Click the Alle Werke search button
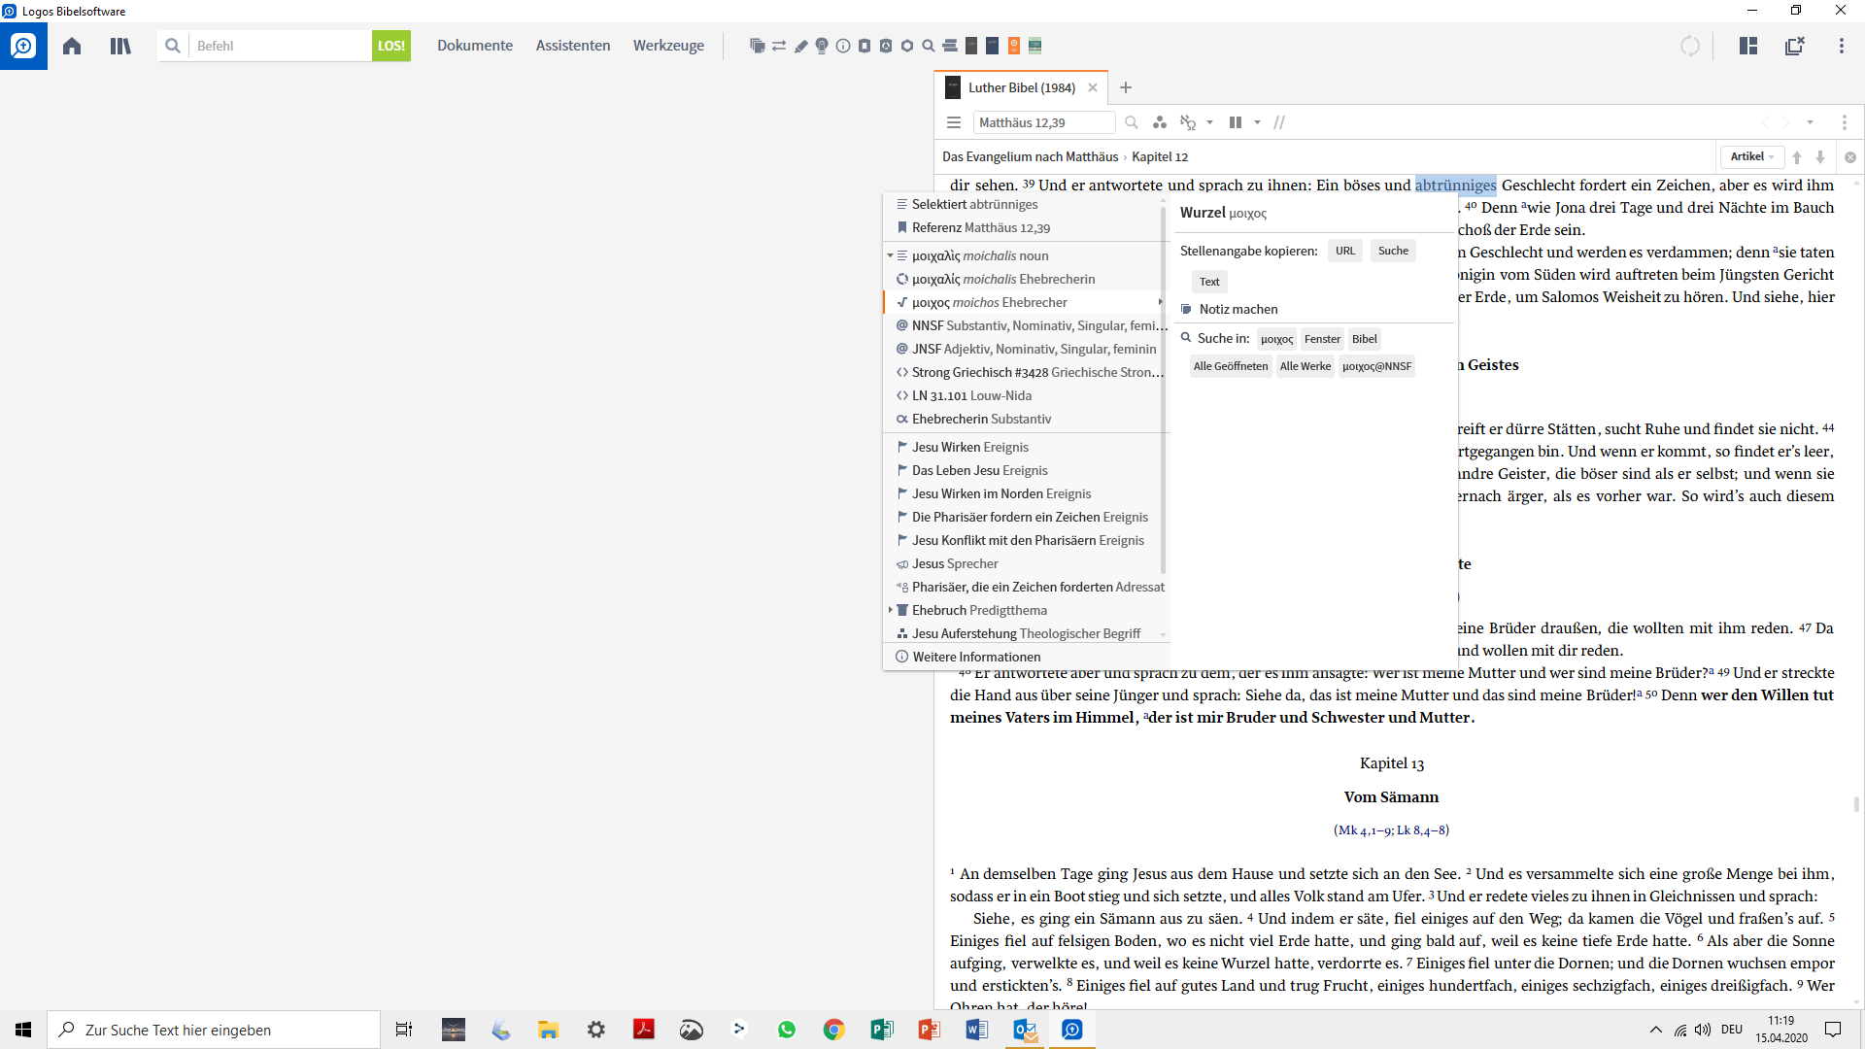The width and height of the screenshot is (1865, 1049). (x=1305, y=366)
